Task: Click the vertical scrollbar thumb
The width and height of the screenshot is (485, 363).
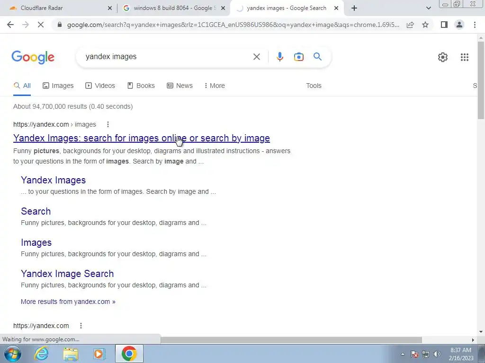Action: 481,80
